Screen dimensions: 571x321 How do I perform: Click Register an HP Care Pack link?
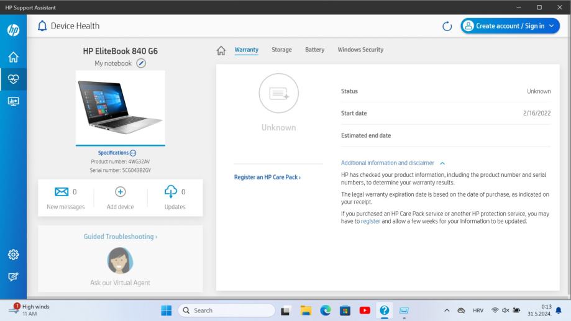click(x=267, y=178)
